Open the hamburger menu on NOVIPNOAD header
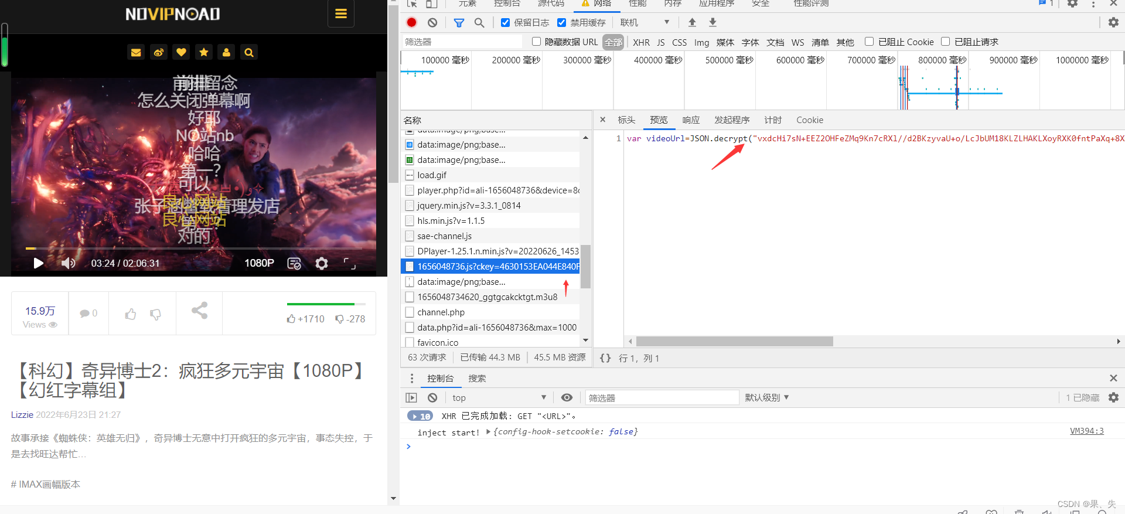Viewport: 1125px width, 514px height. (x=340, y=13)
